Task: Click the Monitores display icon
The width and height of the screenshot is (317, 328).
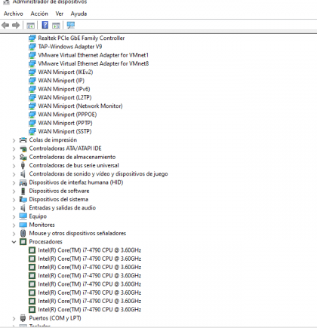Action: pos(23,225)
